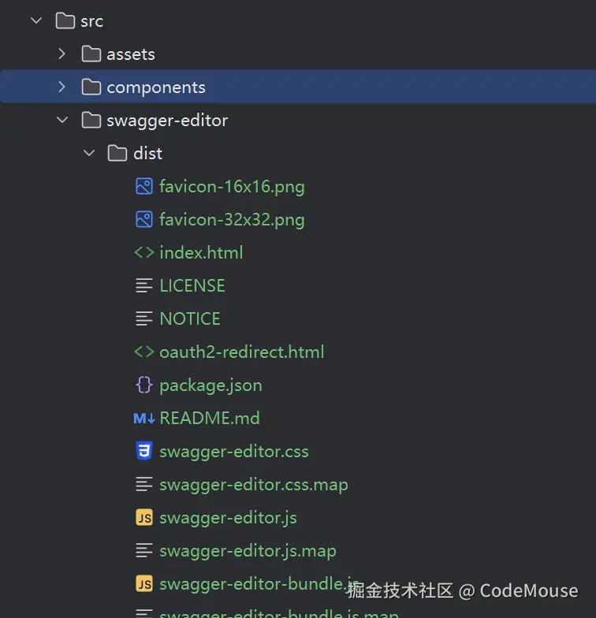Select swagger-editor.css.map file

point(254,484)
